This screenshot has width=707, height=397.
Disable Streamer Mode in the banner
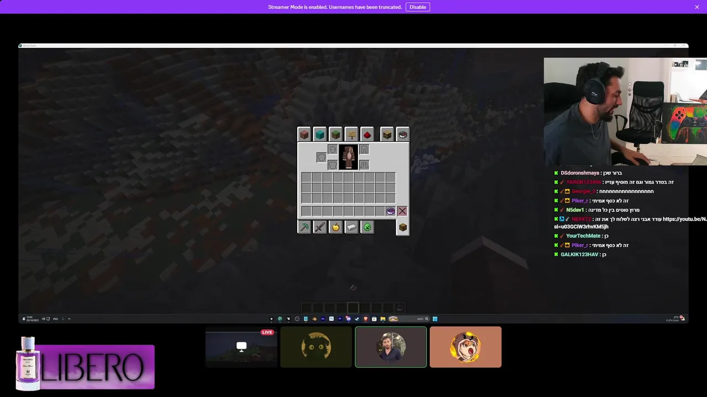[x=418, y=7]
